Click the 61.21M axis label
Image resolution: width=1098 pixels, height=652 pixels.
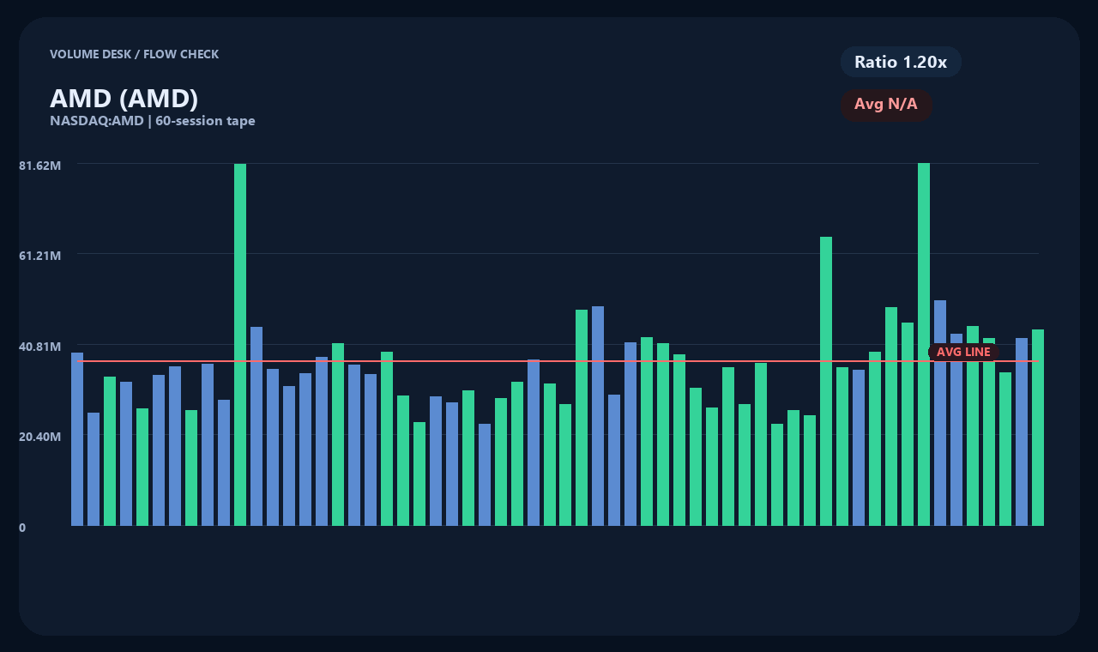coord(40,256)
